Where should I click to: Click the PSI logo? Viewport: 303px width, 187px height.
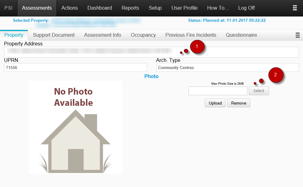click(x=8, y=8)
